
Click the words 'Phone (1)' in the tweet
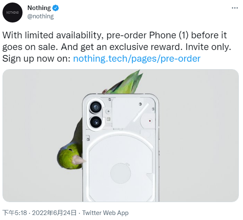point(169,35)
